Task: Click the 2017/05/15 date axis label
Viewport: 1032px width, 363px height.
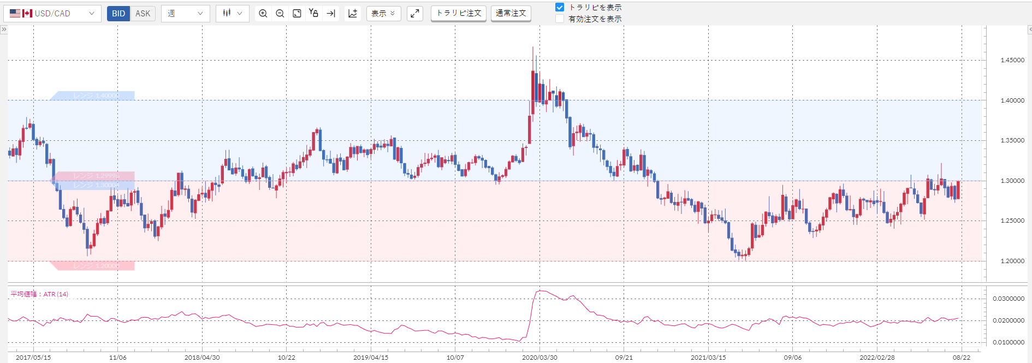Action: pyautogui.click(x=33, y=358)
